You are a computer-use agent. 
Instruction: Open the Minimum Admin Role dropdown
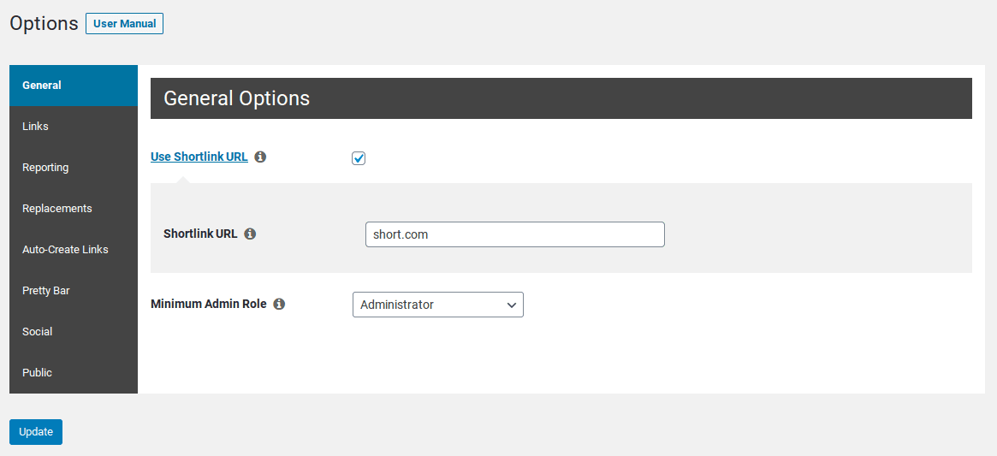pos(438,305)
